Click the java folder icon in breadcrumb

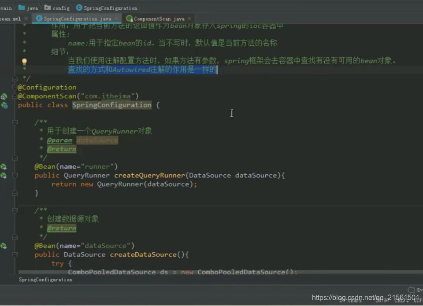coord(22,7)
